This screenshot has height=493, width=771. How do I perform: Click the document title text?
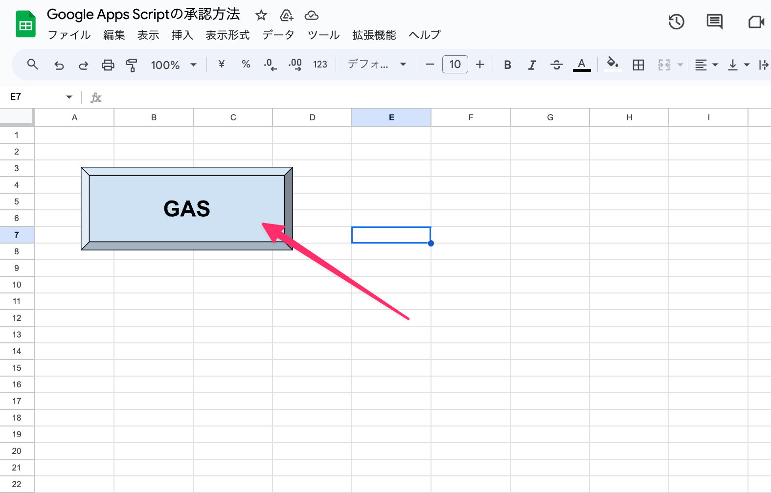click(143, 15)
